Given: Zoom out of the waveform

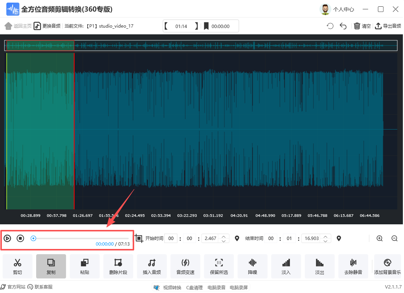Looking at the screenshot, I should [x=394, y=239].
